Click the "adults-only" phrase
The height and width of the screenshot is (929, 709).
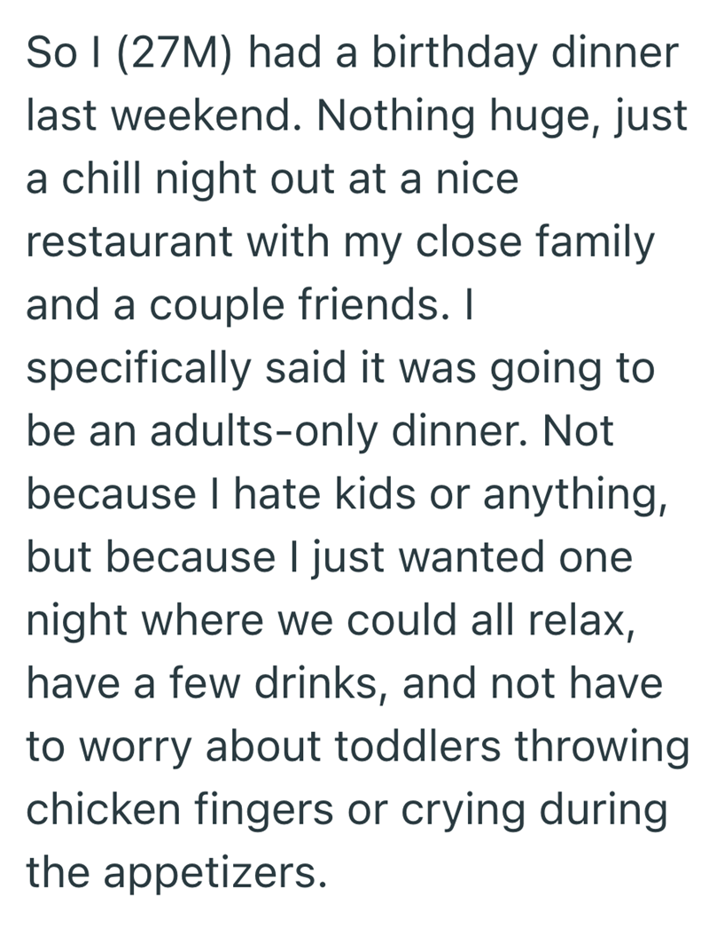pos(263,434)
